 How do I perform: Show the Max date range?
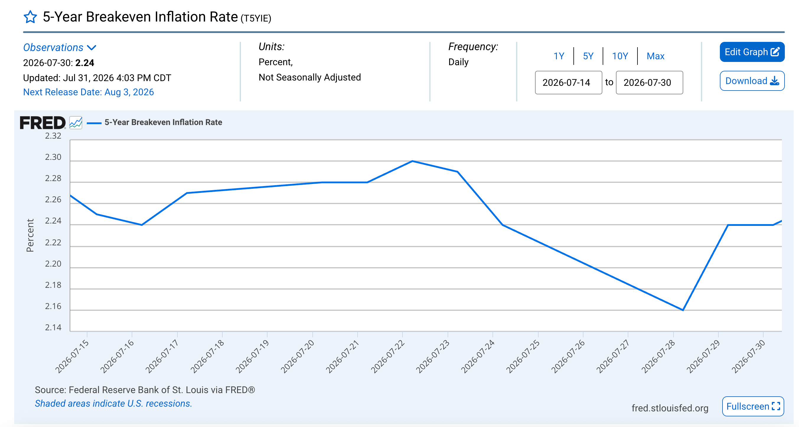point(655,56)
